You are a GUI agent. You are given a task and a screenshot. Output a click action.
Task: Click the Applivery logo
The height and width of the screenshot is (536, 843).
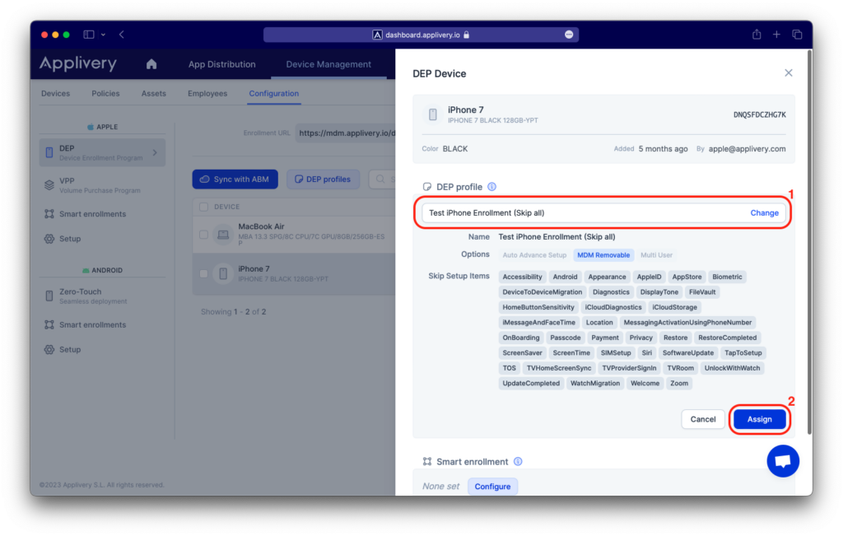pyautogui.click(x=78, y=63)
